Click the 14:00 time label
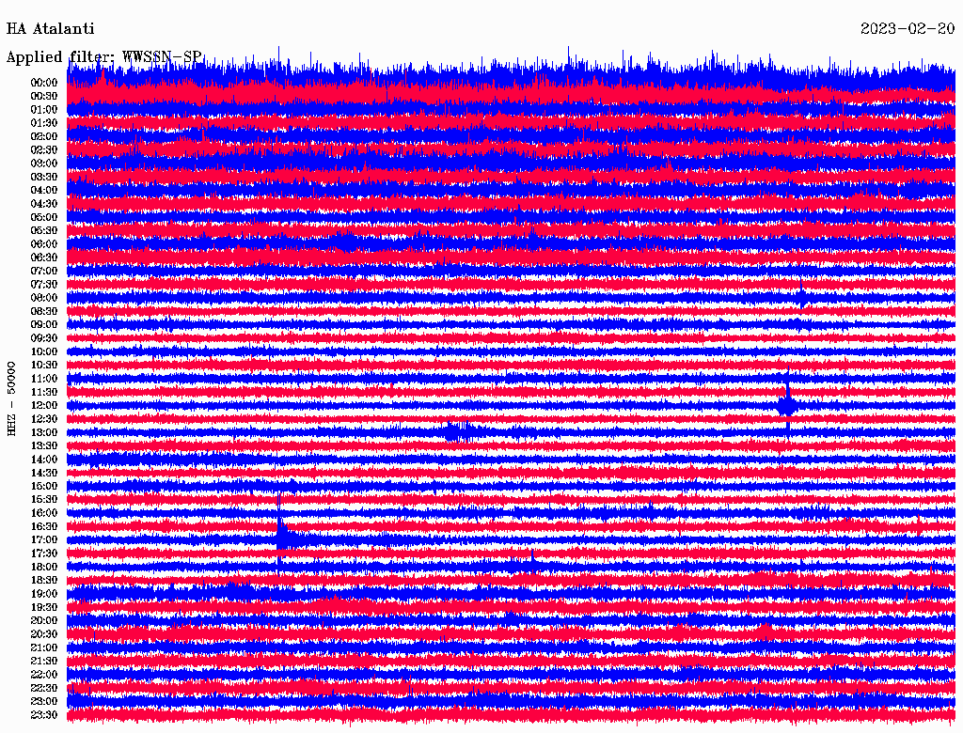Viewport: 963px width, 733px height. coord(44,460)
